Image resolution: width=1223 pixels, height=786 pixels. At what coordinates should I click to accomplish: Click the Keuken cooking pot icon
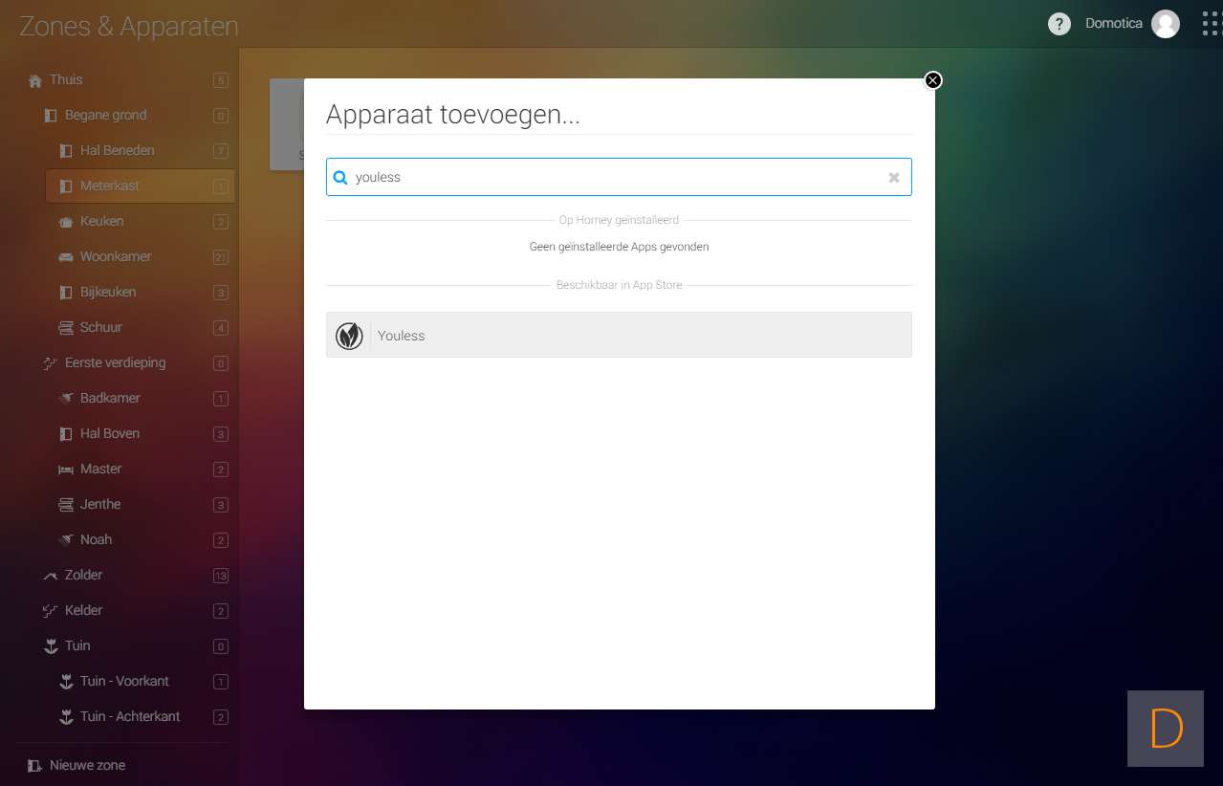(66, 222)
